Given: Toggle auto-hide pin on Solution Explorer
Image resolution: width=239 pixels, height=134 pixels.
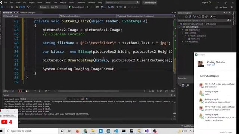Looking at the screenshot, I should [227, 13].
